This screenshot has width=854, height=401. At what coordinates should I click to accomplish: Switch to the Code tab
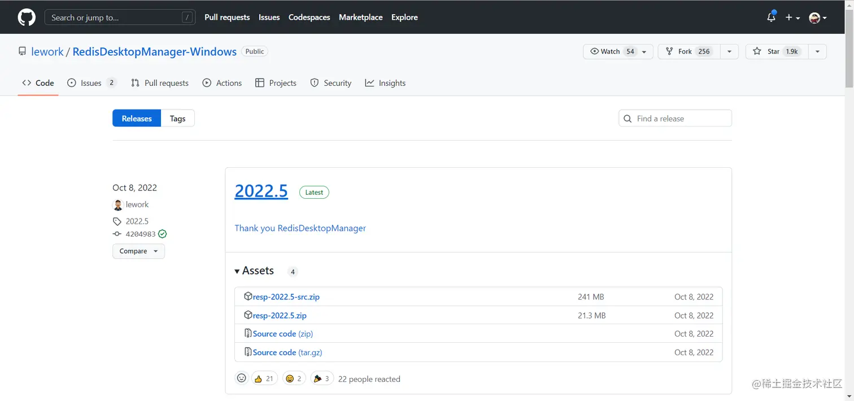point(38,83)
